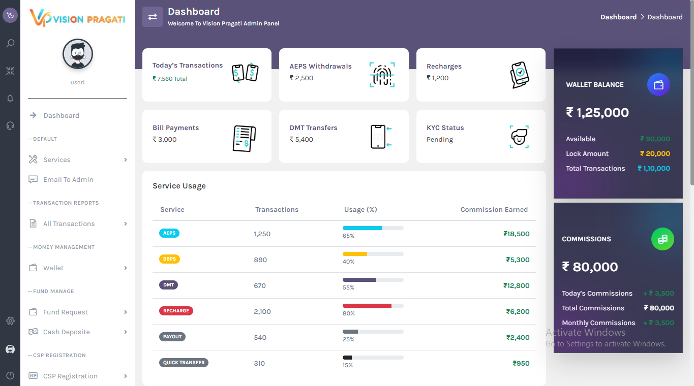Click the wallet icon in Wallet Balance card

click(x=658, y=85)
